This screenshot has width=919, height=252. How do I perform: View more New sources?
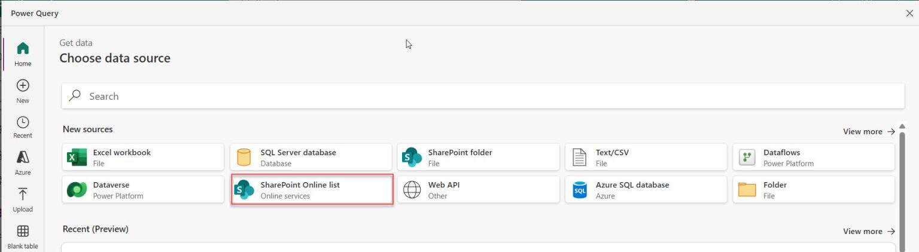coord(869,131)
